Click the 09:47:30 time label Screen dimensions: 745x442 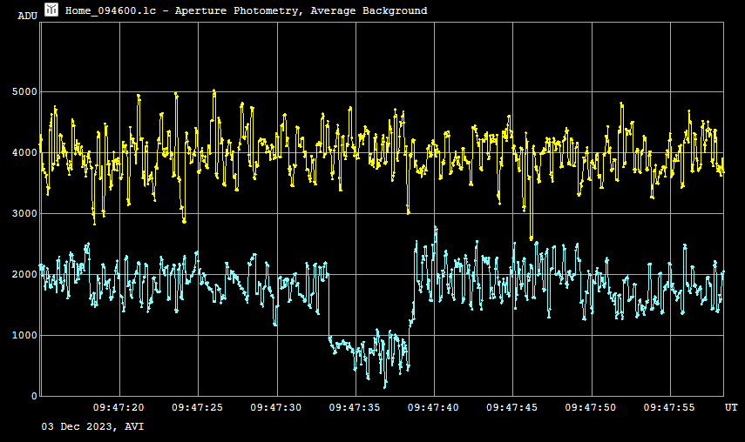pyautogui.click(x=276, y=407)
